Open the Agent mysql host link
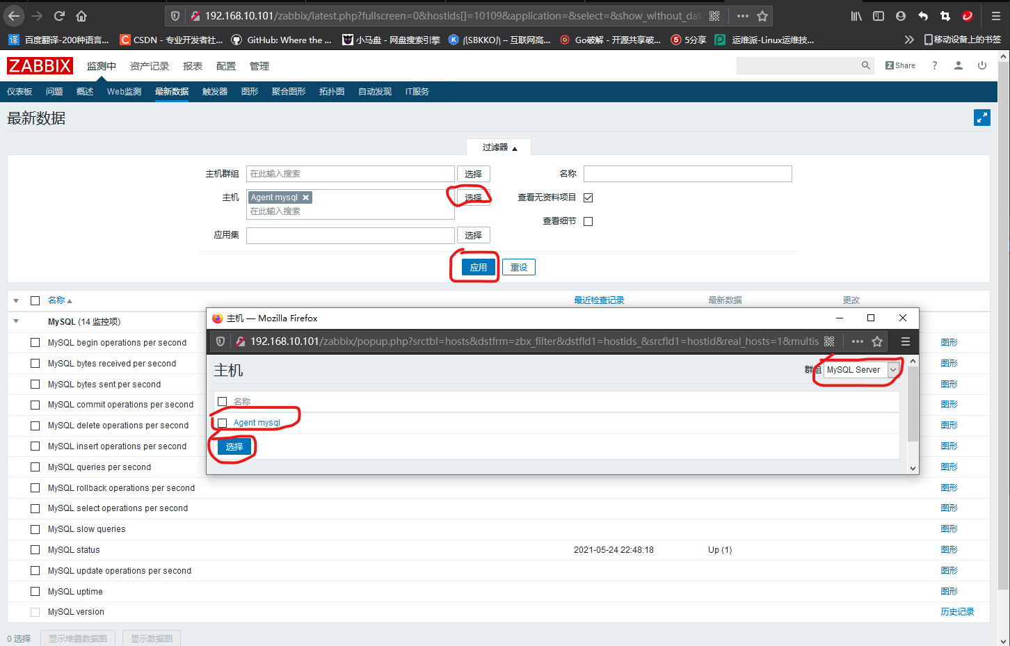Screen dimensions: 1010x646 point(257,423)
